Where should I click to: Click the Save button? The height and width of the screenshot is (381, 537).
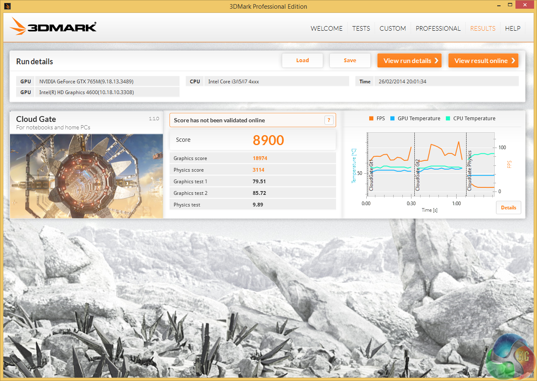[350, 61]
